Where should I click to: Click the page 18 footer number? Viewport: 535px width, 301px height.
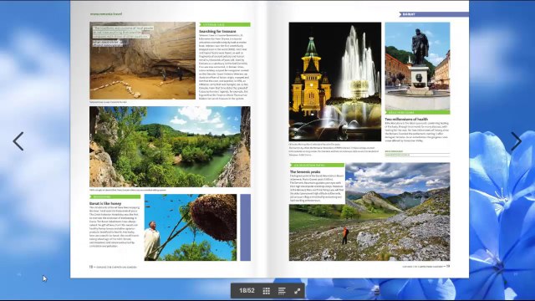pyautogui.click(x=91, y=267)
